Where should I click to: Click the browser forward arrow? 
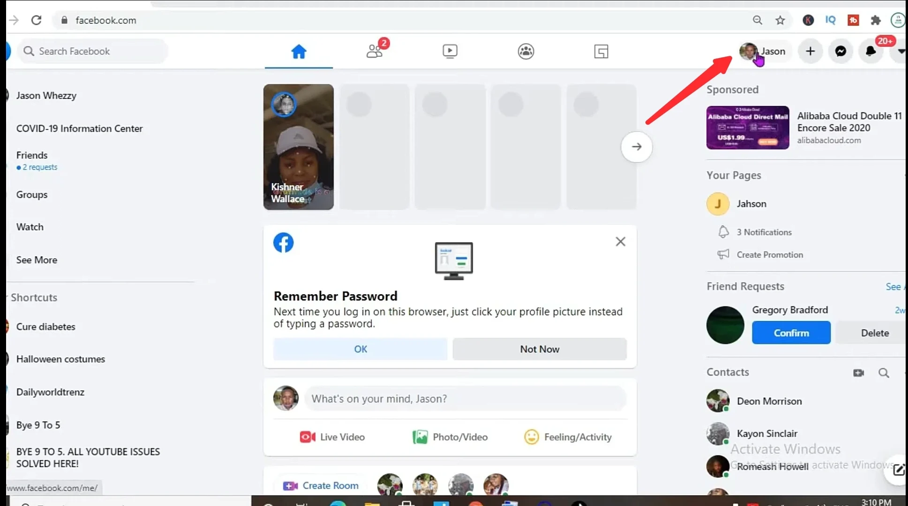14,20
